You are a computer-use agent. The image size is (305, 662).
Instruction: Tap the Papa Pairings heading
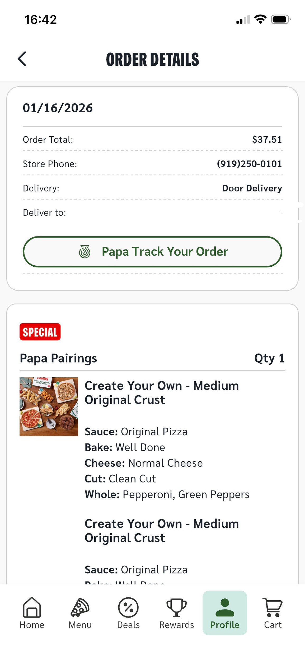(58, 358)
